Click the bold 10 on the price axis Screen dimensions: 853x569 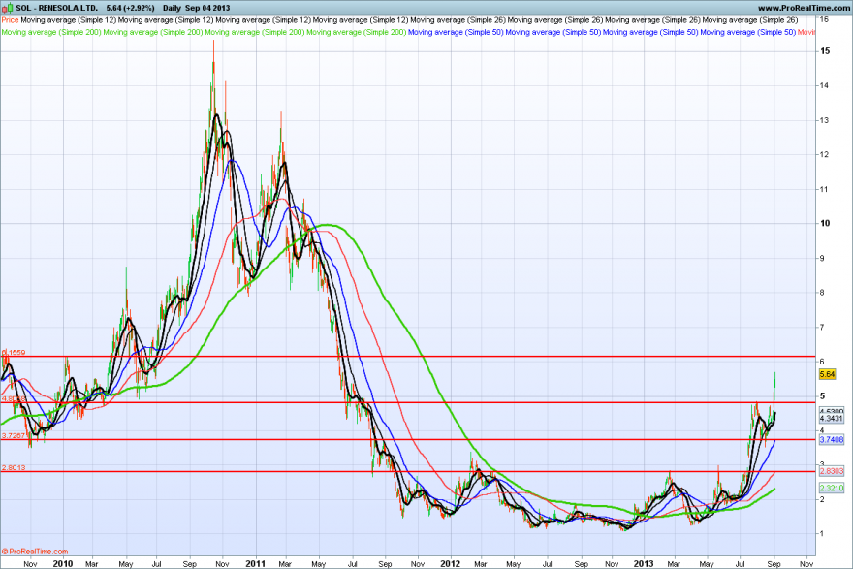pos(825,223)
